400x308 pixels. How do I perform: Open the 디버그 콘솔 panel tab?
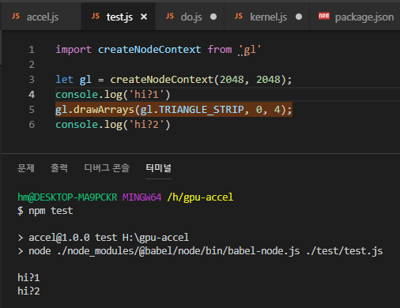(107, 168)
